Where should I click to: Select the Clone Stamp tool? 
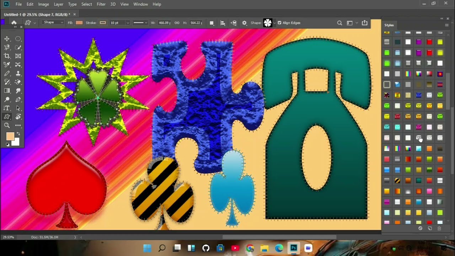(x=18, y=73)
